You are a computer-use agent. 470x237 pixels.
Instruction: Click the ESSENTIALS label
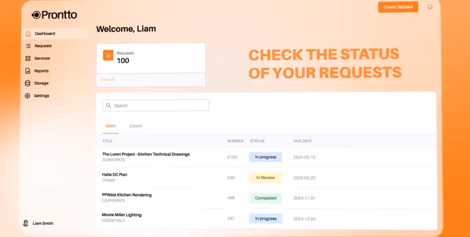pyautogui.click(x=113, y=221)
